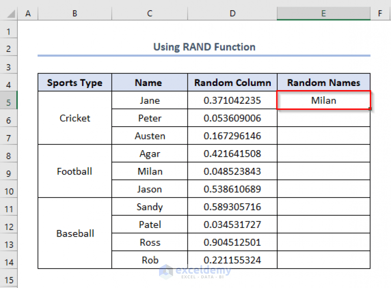Select column B header
Screen dimensions: 391x288
pyautogui.click(x=75, y=13)
